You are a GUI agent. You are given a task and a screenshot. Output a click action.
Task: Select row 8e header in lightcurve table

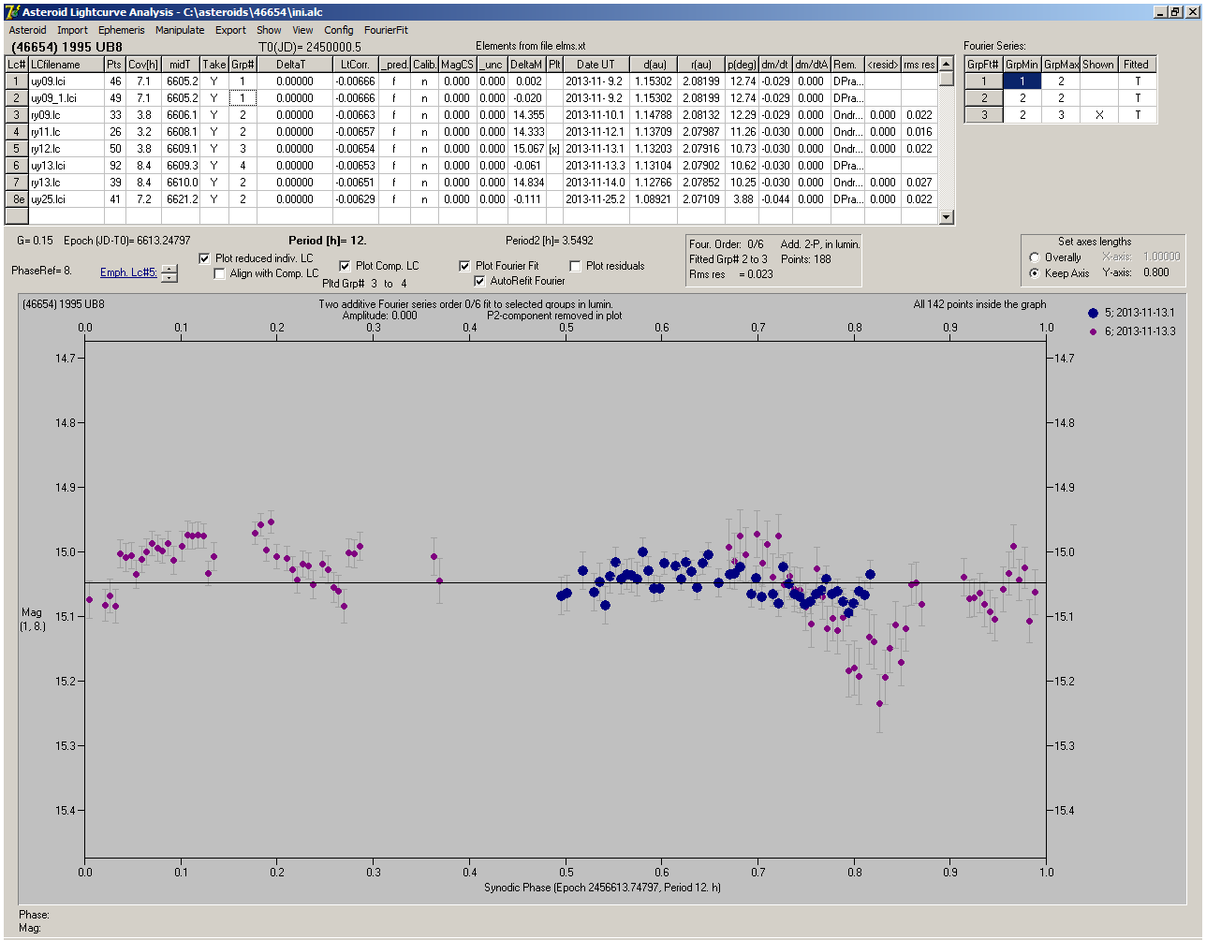[x=17, y=199]
